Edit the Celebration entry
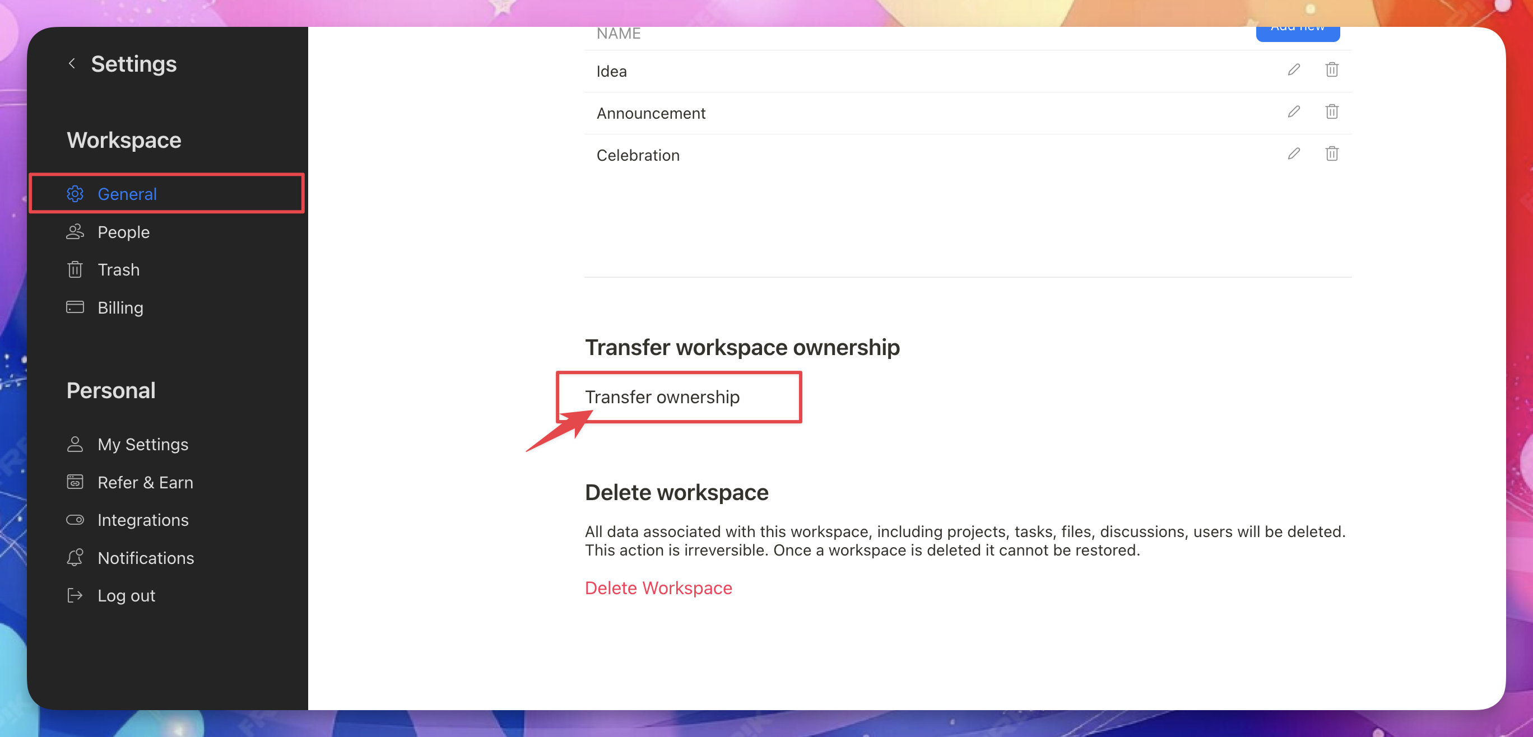The height and width of the screenshot is (737, 1533). 1293,154
